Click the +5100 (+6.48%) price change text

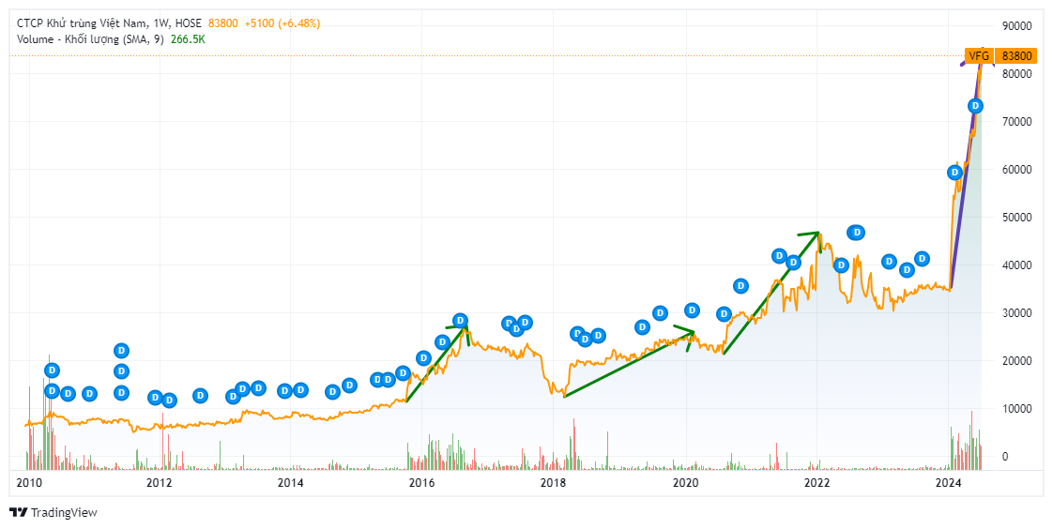282,23
